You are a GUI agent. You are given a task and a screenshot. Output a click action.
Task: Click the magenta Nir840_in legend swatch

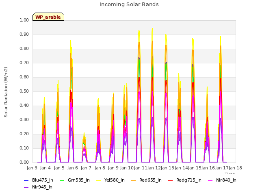click(x=210, y=180)
